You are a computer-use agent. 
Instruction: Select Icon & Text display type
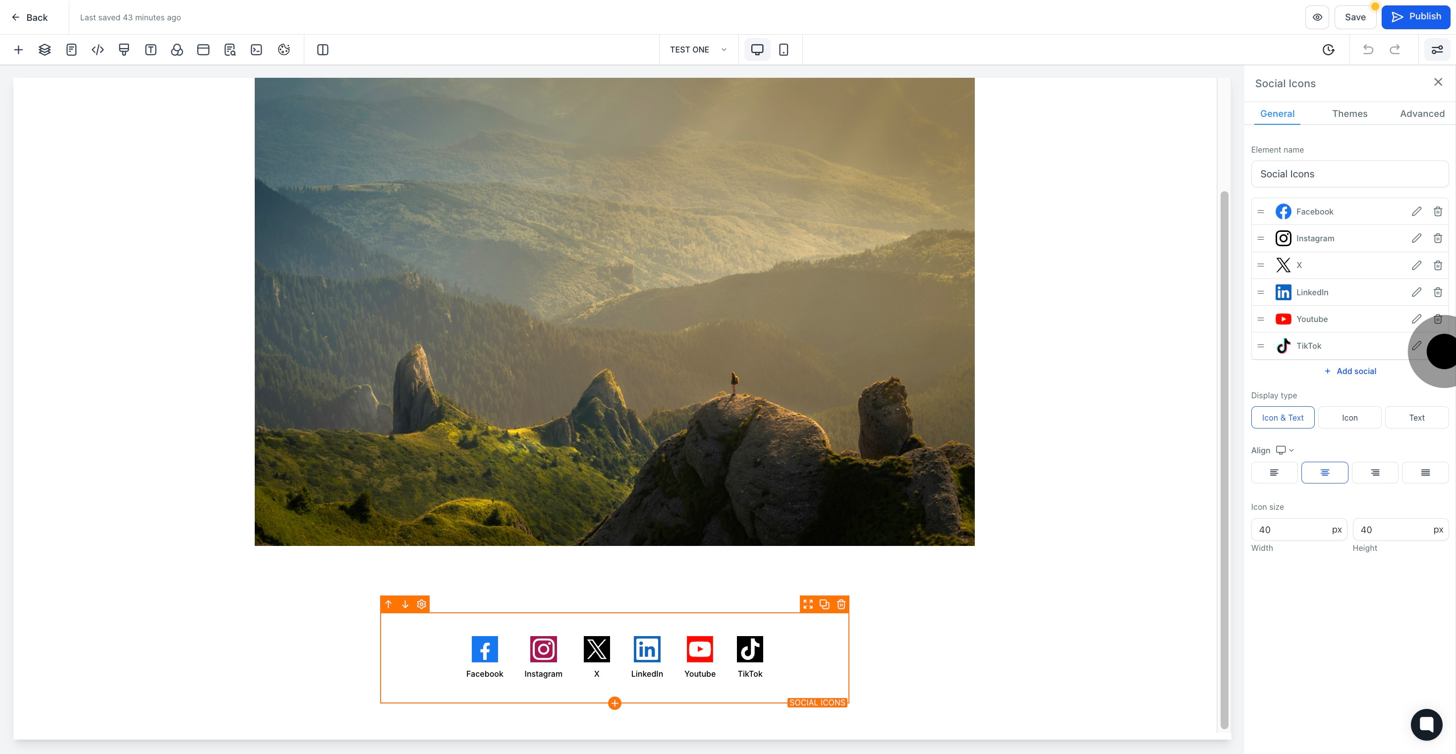(x=1283, y=418)
